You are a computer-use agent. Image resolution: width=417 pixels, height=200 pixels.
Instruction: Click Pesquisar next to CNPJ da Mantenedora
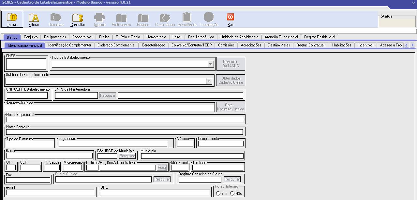tap(108, 95)
